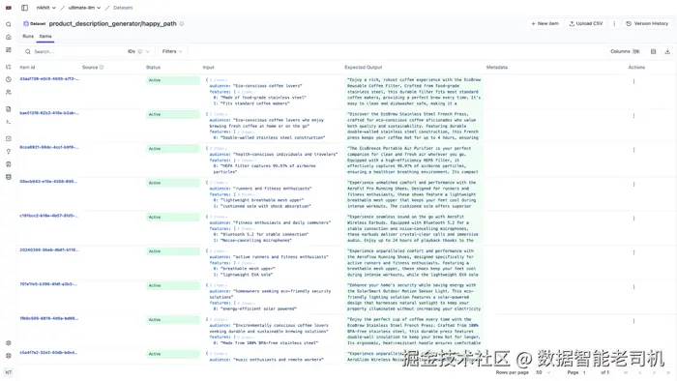Go to next page arrow
The height and width of the screenshot is (381, 677).
[x=654, y=372]
